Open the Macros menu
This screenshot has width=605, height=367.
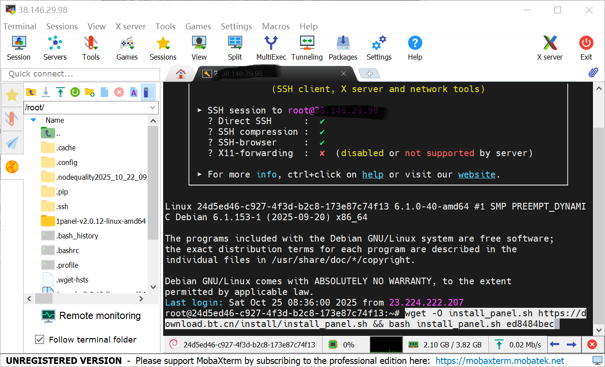click(276, 27)
